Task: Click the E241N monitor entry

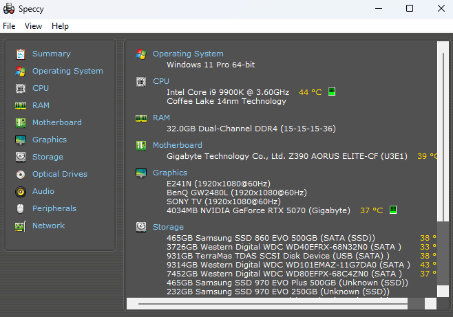Action: [218, 184]
